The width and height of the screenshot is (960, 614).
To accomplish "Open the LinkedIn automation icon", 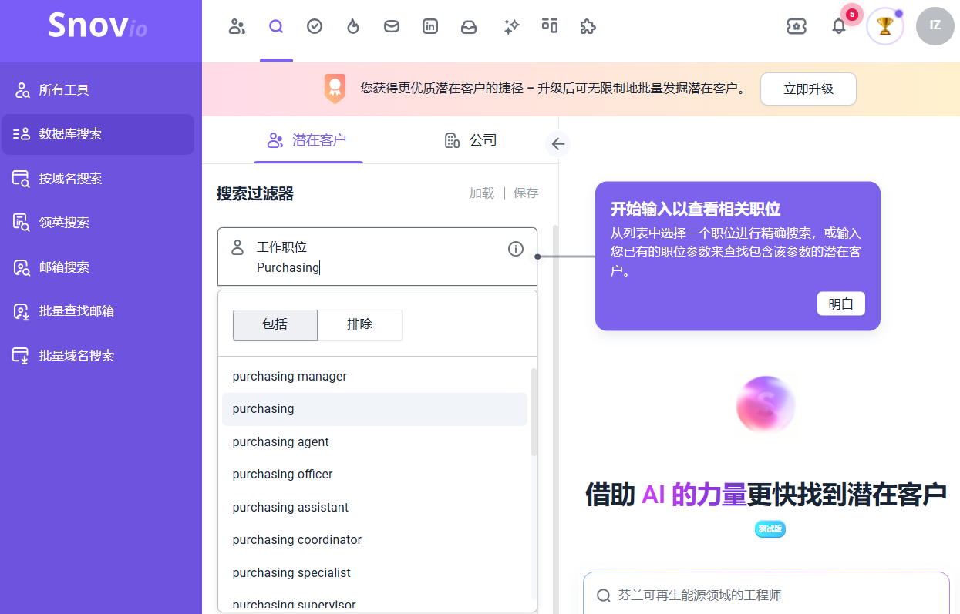I will pyautogui.click(x=430, y=27).
